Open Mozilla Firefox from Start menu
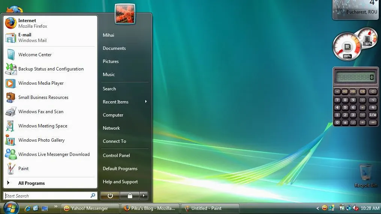 33,23
